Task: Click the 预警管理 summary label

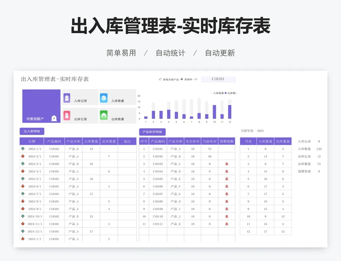Action: pos(304,172)
